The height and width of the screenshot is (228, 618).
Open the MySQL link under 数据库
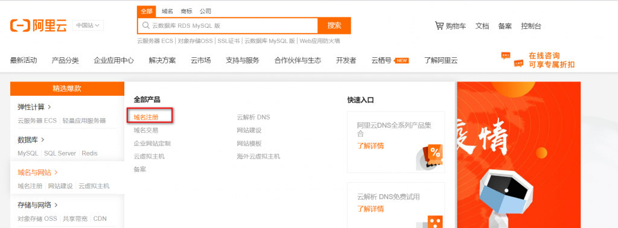(x=28, y=153)
